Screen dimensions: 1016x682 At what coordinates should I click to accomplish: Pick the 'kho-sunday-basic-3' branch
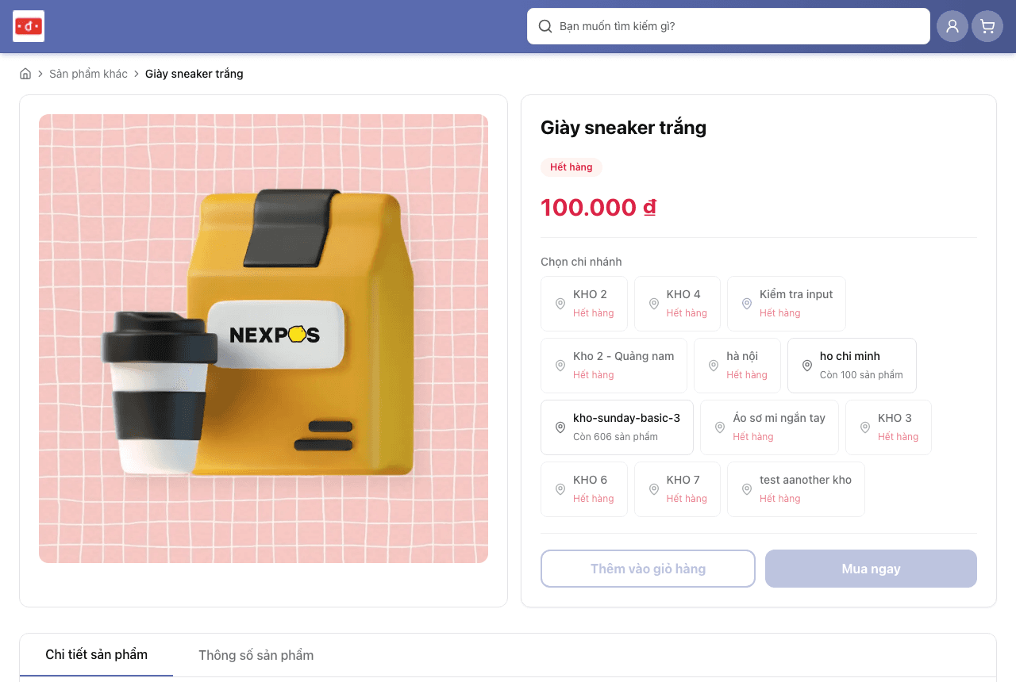(617, 427)
